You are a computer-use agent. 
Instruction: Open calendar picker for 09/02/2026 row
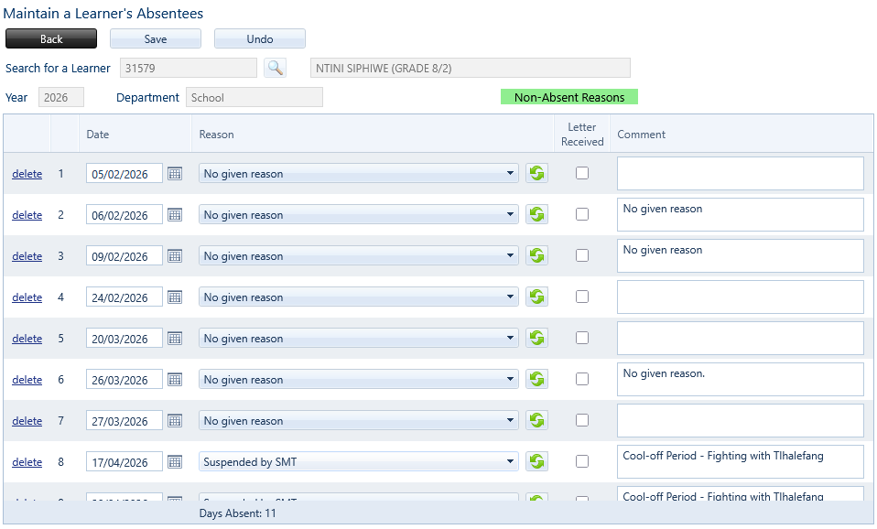175,256
